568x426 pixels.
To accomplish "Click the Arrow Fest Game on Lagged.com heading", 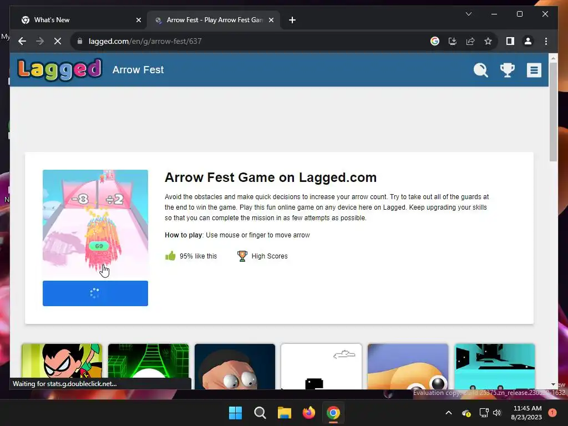I will tap(271, 177).
